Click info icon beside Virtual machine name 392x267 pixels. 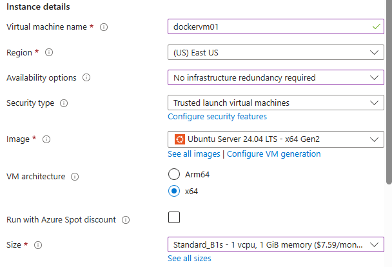click(x=104, y=27)
